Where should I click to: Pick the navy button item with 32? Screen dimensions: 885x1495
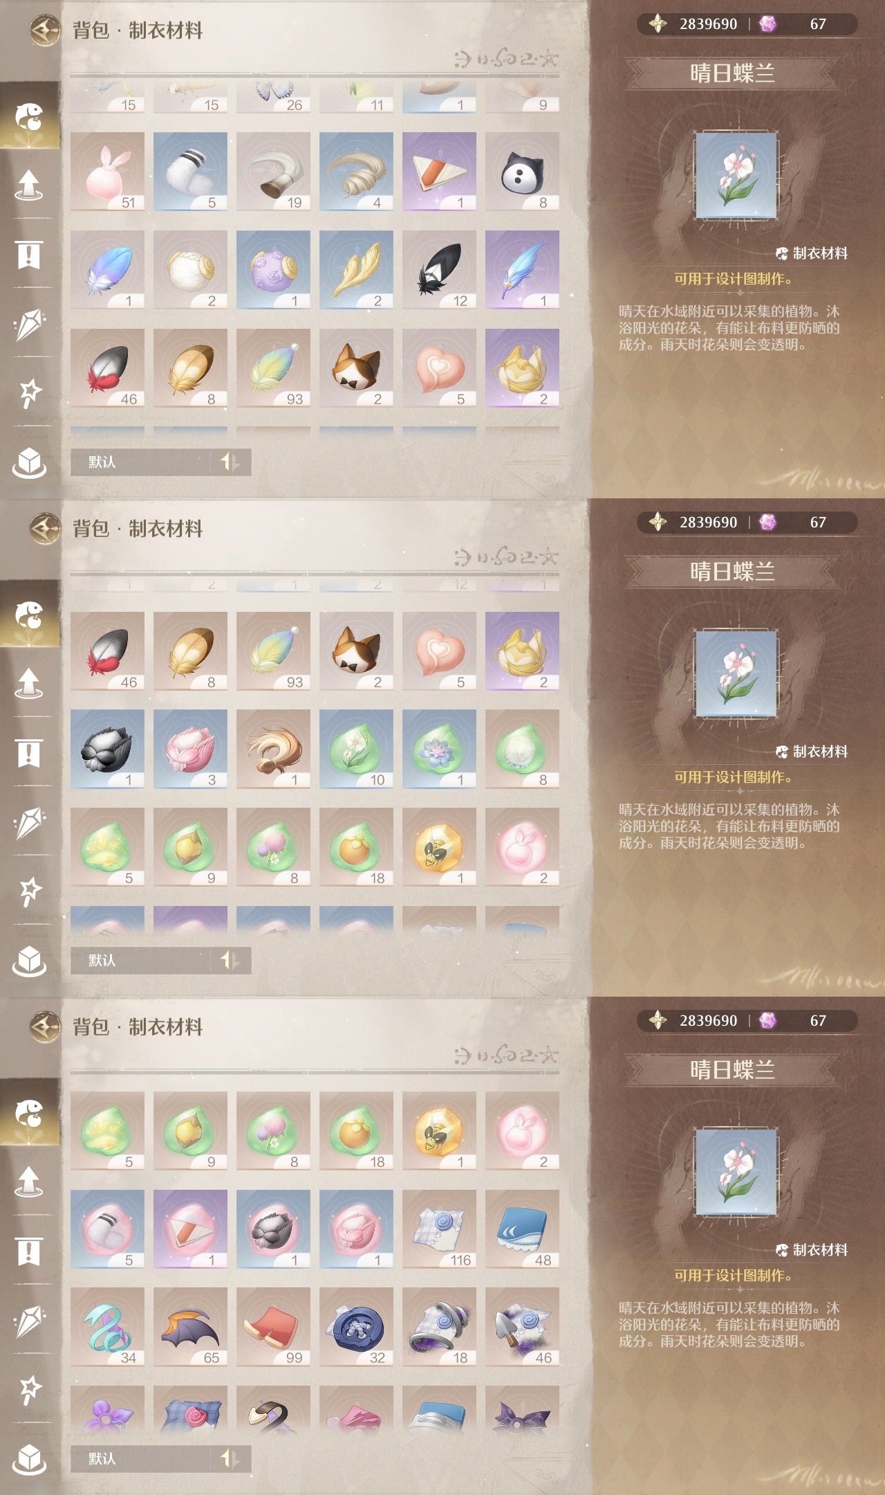pyautogui.click(x=356, y=1327)
